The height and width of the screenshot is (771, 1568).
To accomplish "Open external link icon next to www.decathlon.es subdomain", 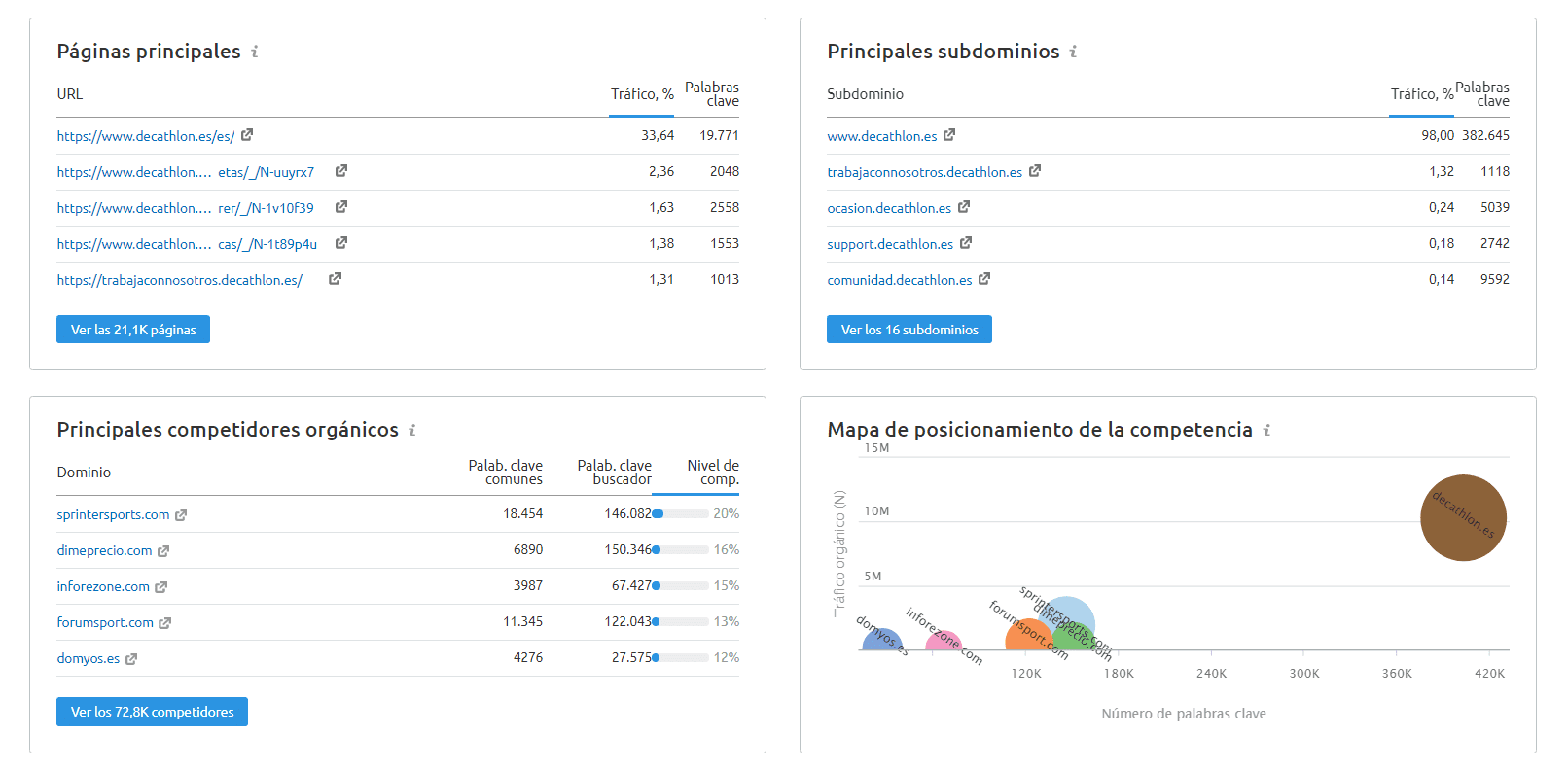I will click(x=949, y=135).
